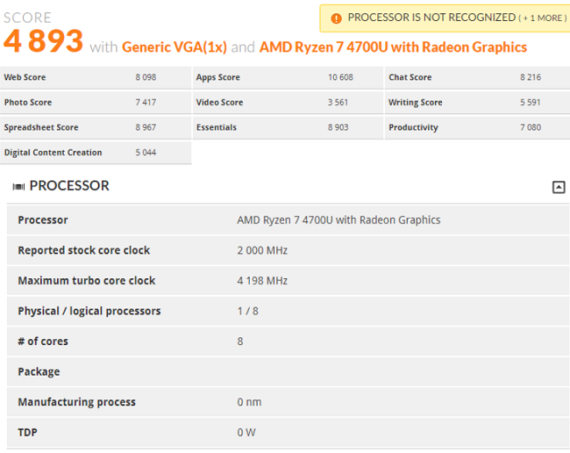This screenshot has width=570, height=453.
Task: Click the Package row label
Action: [39, 372]
